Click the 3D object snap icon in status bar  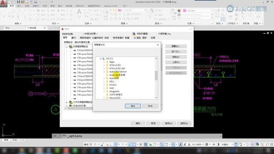coord(155,145)
